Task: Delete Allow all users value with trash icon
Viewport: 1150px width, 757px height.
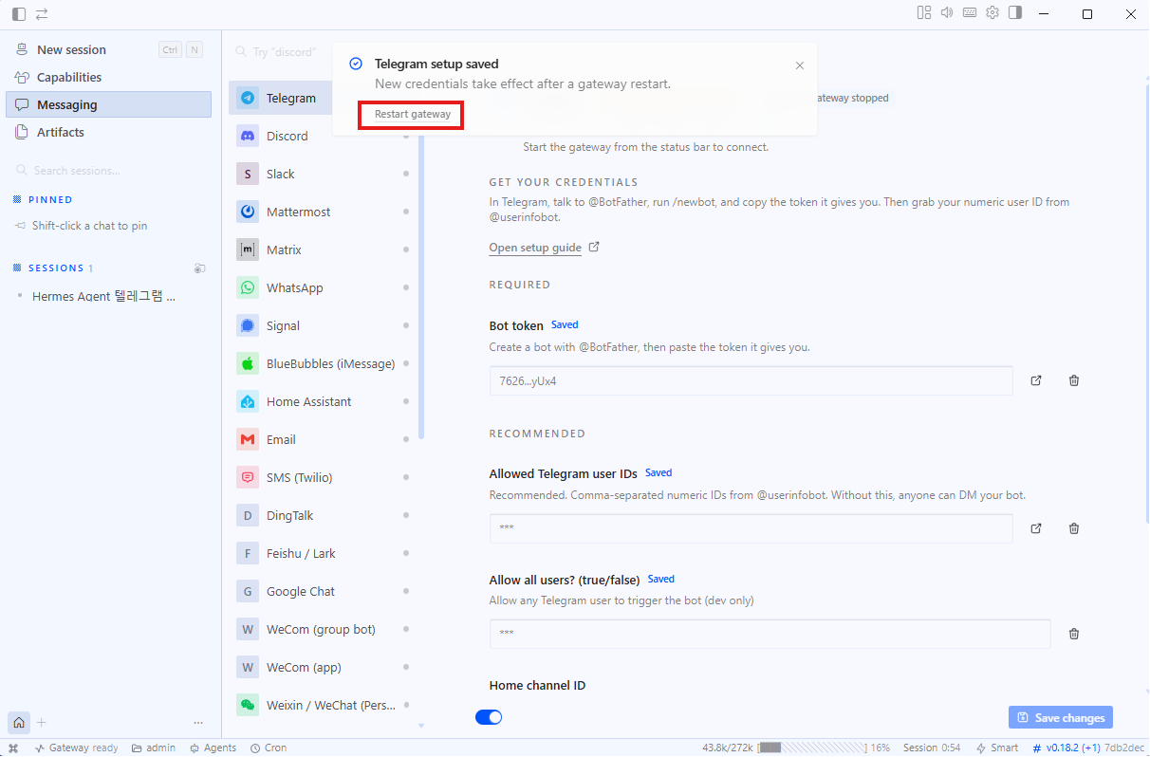Action: pyautogui.click(x=1074, y=634)
